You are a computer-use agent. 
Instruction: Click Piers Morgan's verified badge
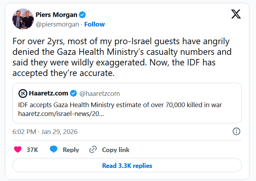coord(82,15)
